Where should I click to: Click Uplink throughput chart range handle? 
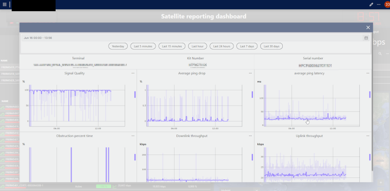tap(370, 157)
